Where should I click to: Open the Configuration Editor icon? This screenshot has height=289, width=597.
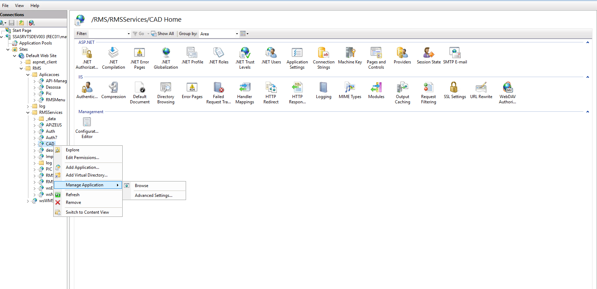pos(87,128)
